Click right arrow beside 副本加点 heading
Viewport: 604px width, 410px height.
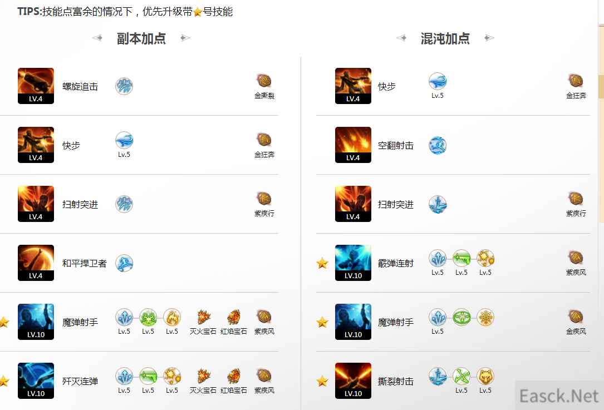tap(185, 38)
